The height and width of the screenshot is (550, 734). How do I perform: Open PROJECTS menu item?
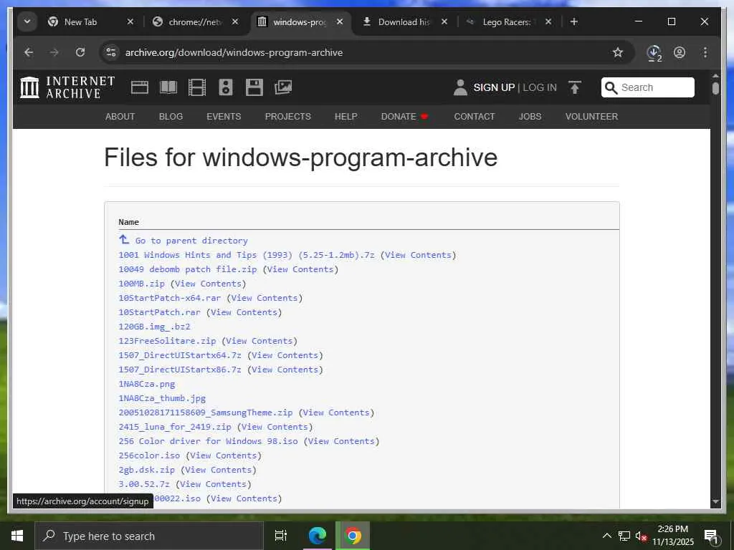coord(288,117)
